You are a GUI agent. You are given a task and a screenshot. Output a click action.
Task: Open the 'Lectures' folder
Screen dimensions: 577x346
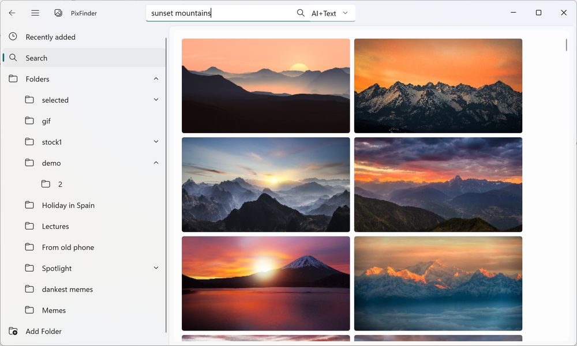[x=84, y=225]
